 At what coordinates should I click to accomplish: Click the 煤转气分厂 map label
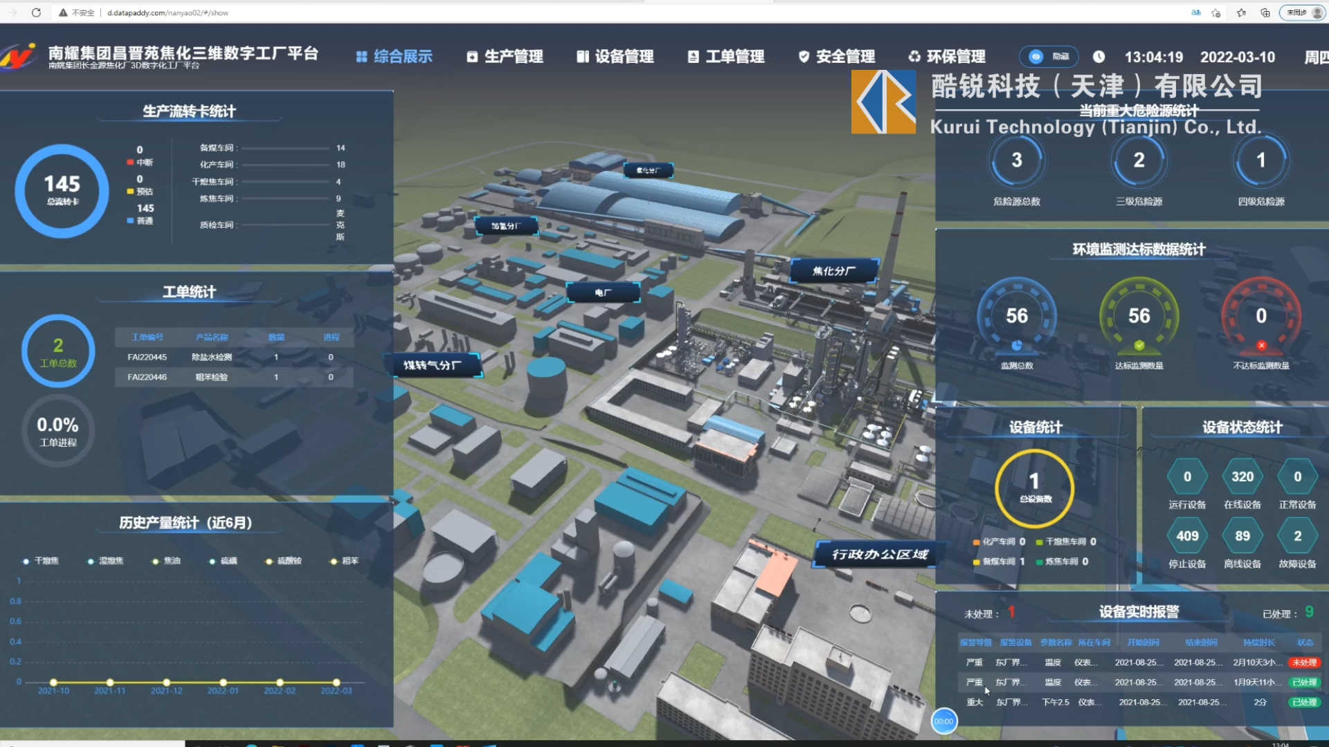[433, 365]
